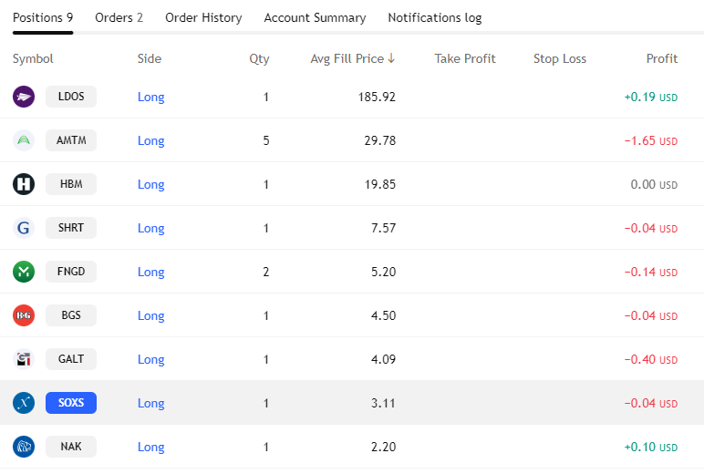Click the Long side link for AMTM

[x=150, y=140]
